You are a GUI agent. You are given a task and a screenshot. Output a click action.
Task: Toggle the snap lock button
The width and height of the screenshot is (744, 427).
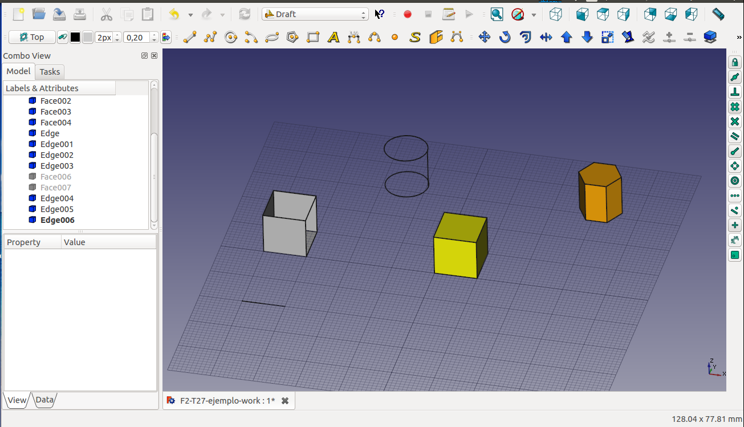point(735,63)
